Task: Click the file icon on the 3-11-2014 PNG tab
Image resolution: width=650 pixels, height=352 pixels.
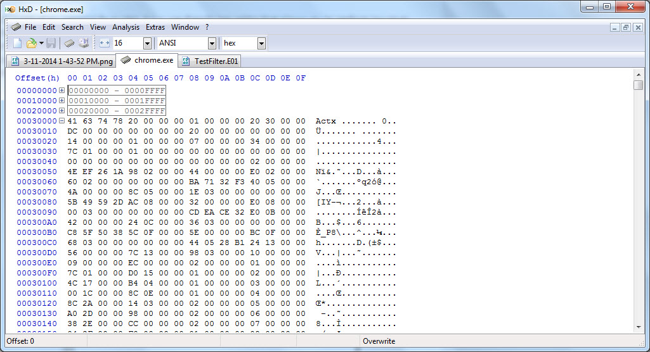Action: pos(15,61)
